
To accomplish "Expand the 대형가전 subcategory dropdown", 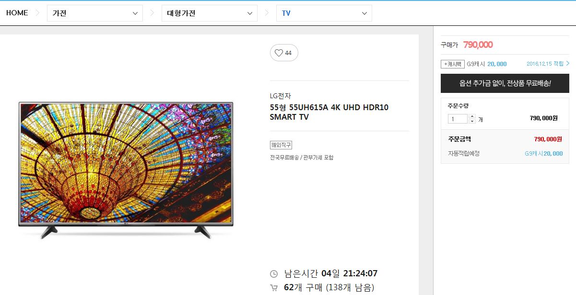I will pos(209,13).
